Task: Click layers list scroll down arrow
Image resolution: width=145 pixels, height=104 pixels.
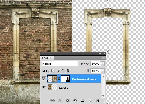Action: pos(103,96)
